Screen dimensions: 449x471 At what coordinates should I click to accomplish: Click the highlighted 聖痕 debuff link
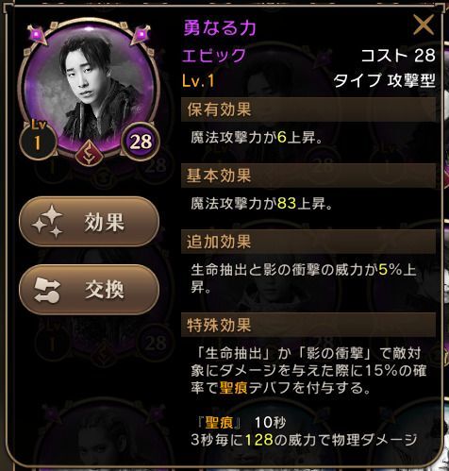(234, 388)
